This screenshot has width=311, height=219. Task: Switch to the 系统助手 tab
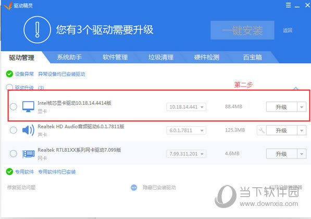69,57
